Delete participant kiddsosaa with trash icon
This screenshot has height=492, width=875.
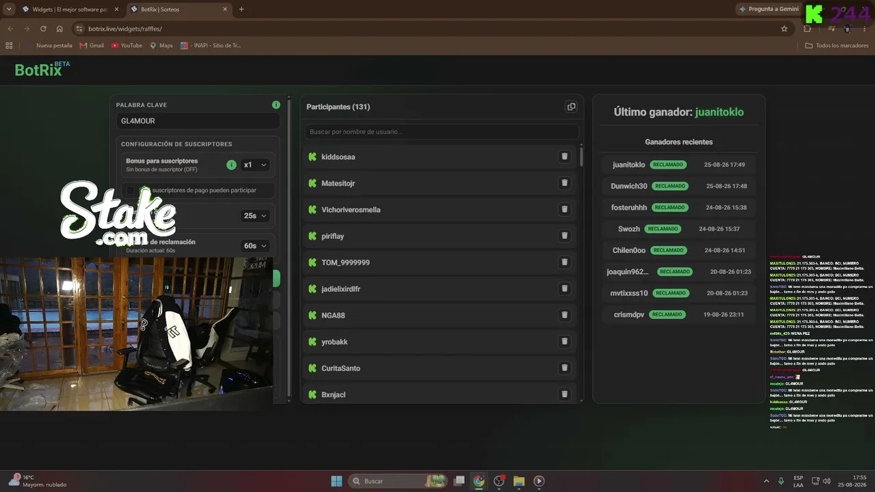pyautogui.click(x=565, y=156)
